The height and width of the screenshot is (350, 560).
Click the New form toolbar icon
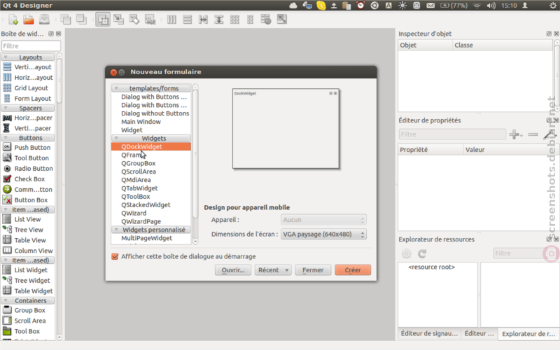13,20
